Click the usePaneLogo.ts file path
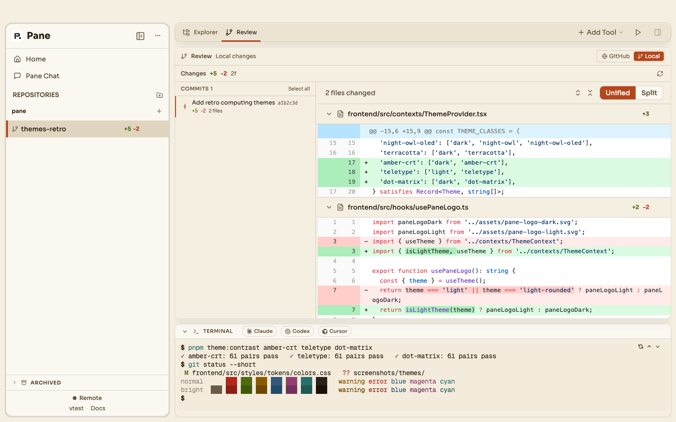Screen dimensions: 676x422 (x=408, y=207)
